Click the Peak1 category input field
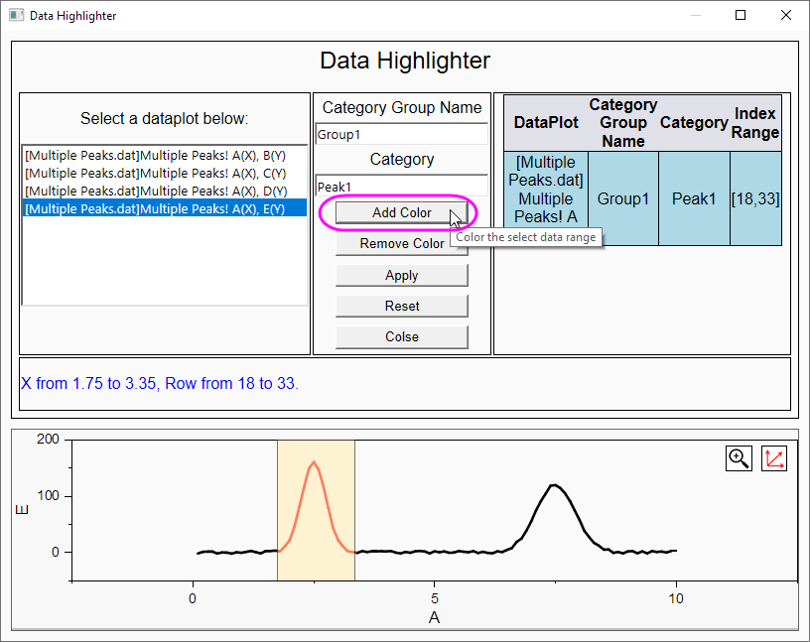This screenshot has height=642, width=810. (401, 185)
